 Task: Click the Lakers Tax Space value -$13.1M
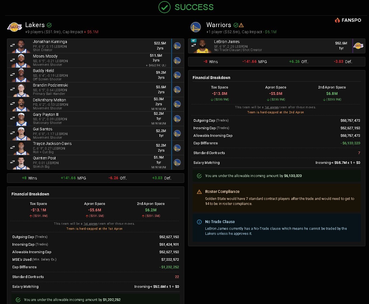pos(38,210)
